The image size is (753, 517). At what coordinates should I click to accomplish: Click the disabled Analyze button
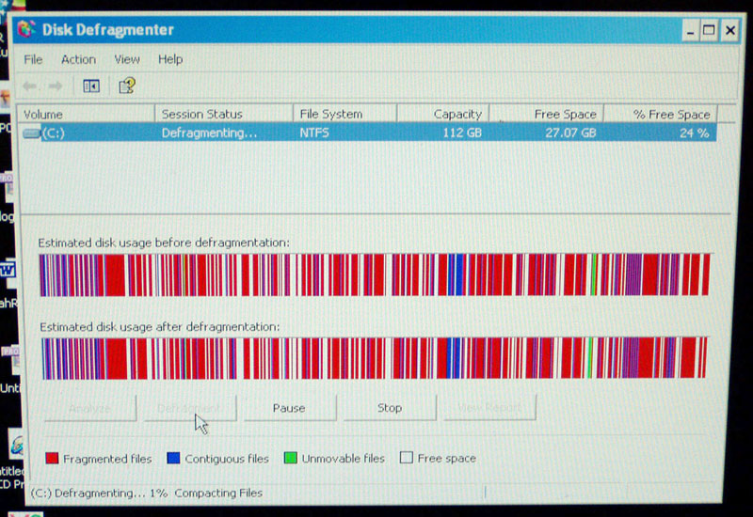89,409
